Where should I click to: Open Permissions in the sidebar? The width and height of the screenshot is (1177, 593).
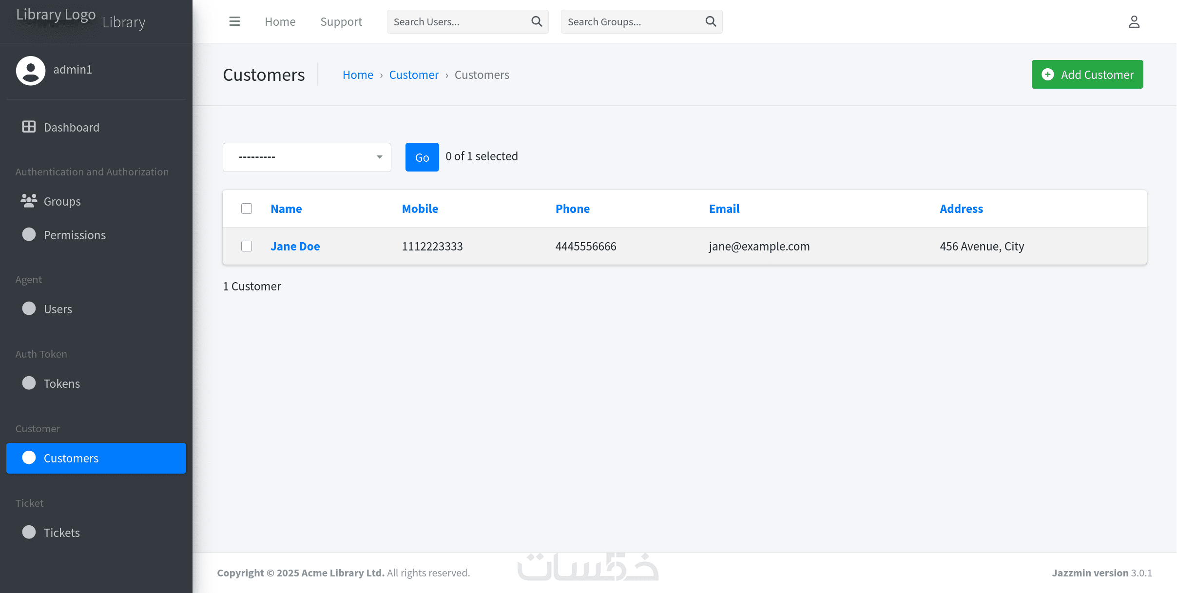click(75, 235)
